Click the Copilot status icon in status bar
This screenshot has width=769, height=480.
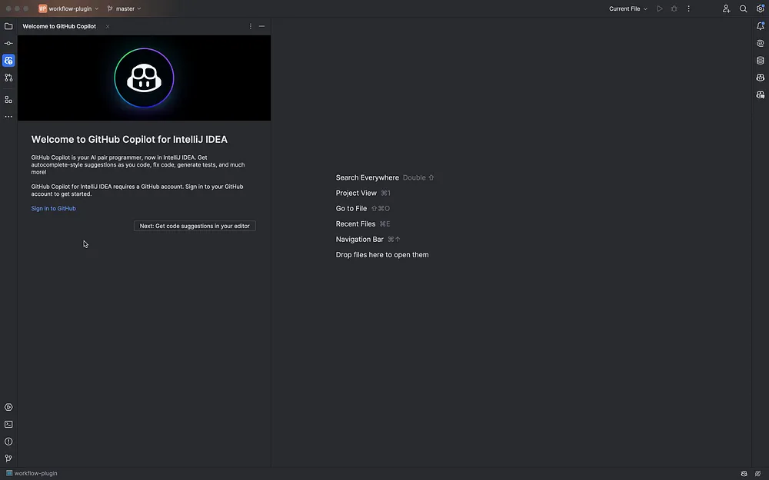[x=744, y=474]
